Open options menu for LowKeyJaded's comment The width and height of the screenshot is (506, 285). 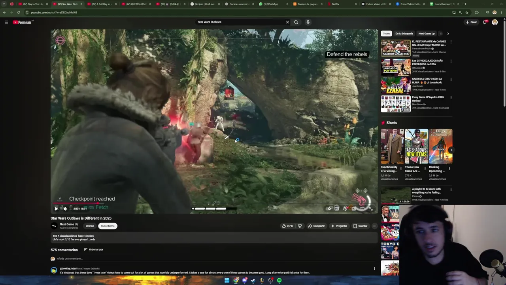click(x=374, y=268)
